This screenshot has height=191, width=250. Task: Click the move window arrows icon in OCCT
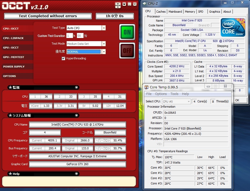118,5
